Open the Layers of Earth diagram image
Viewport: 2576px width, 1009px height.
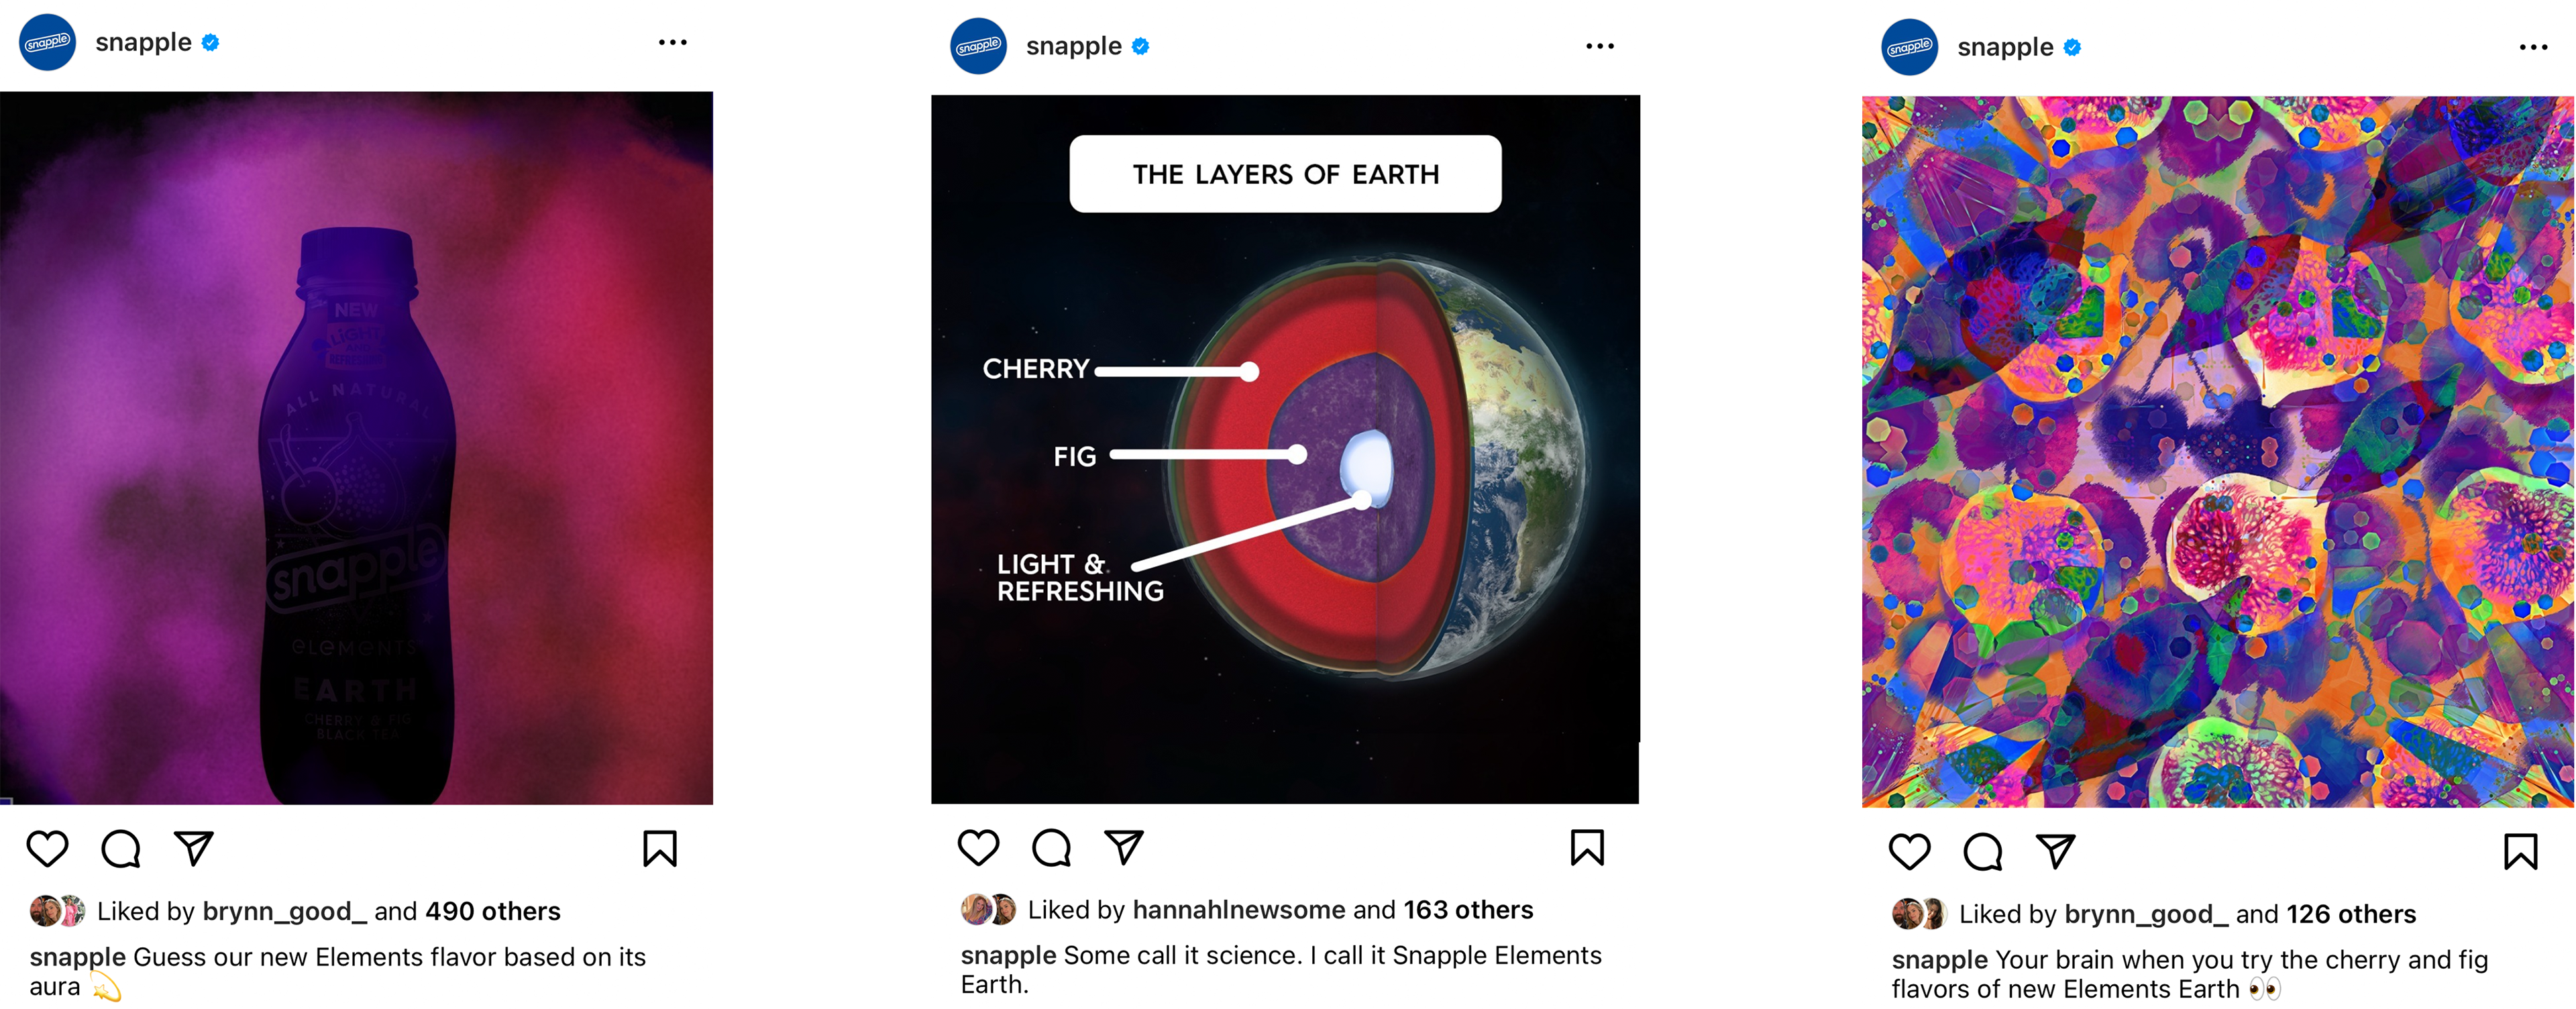click(1285, 449)
